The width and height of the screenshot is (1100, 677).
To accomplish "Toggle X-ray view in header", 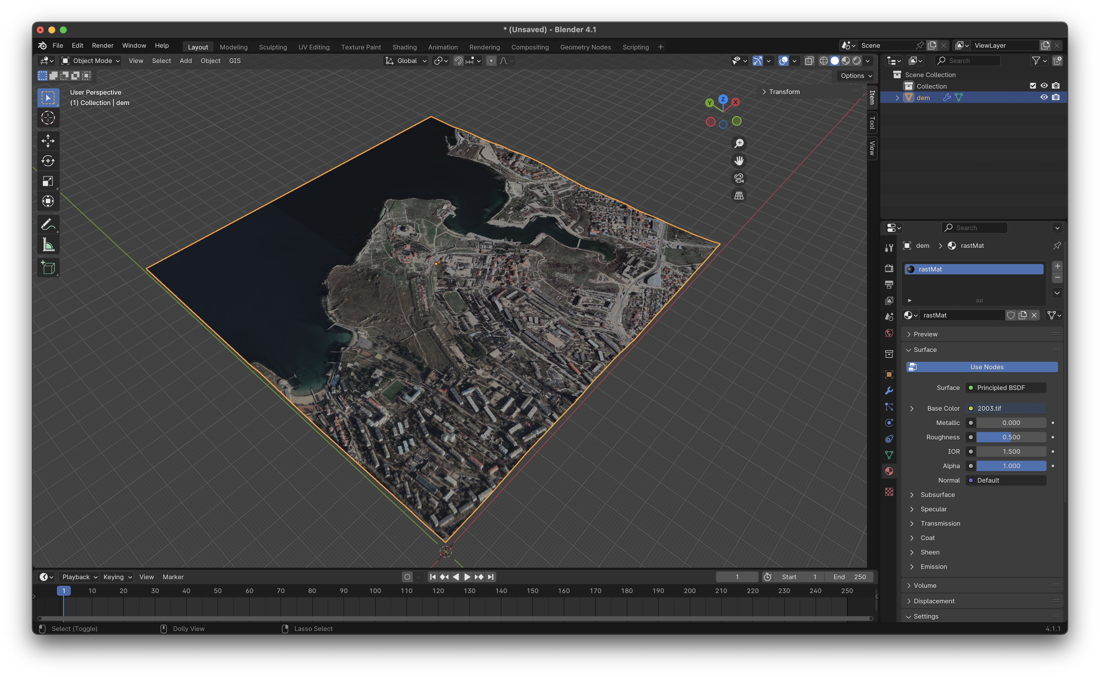I will (x=809, y=61).
